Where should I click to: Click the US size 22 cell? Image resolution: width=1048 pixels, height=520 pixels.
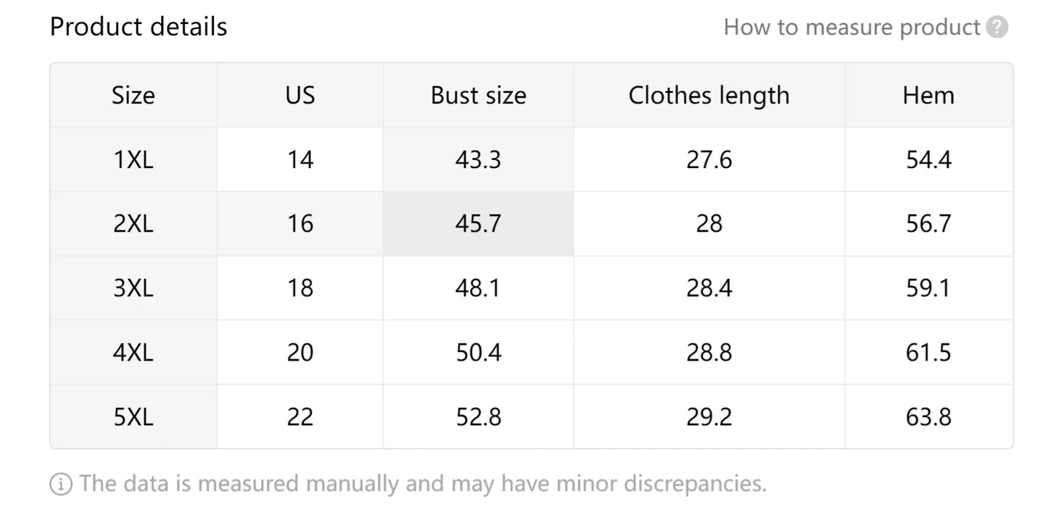[x=299, y=416]
